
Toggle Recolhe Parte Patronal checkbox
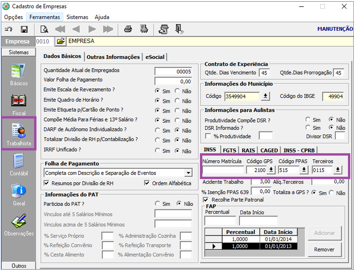(x=206, y=199)
